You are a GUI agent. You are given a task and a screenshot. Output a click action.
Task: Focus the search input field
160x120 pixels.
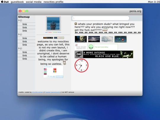point(100,18)
